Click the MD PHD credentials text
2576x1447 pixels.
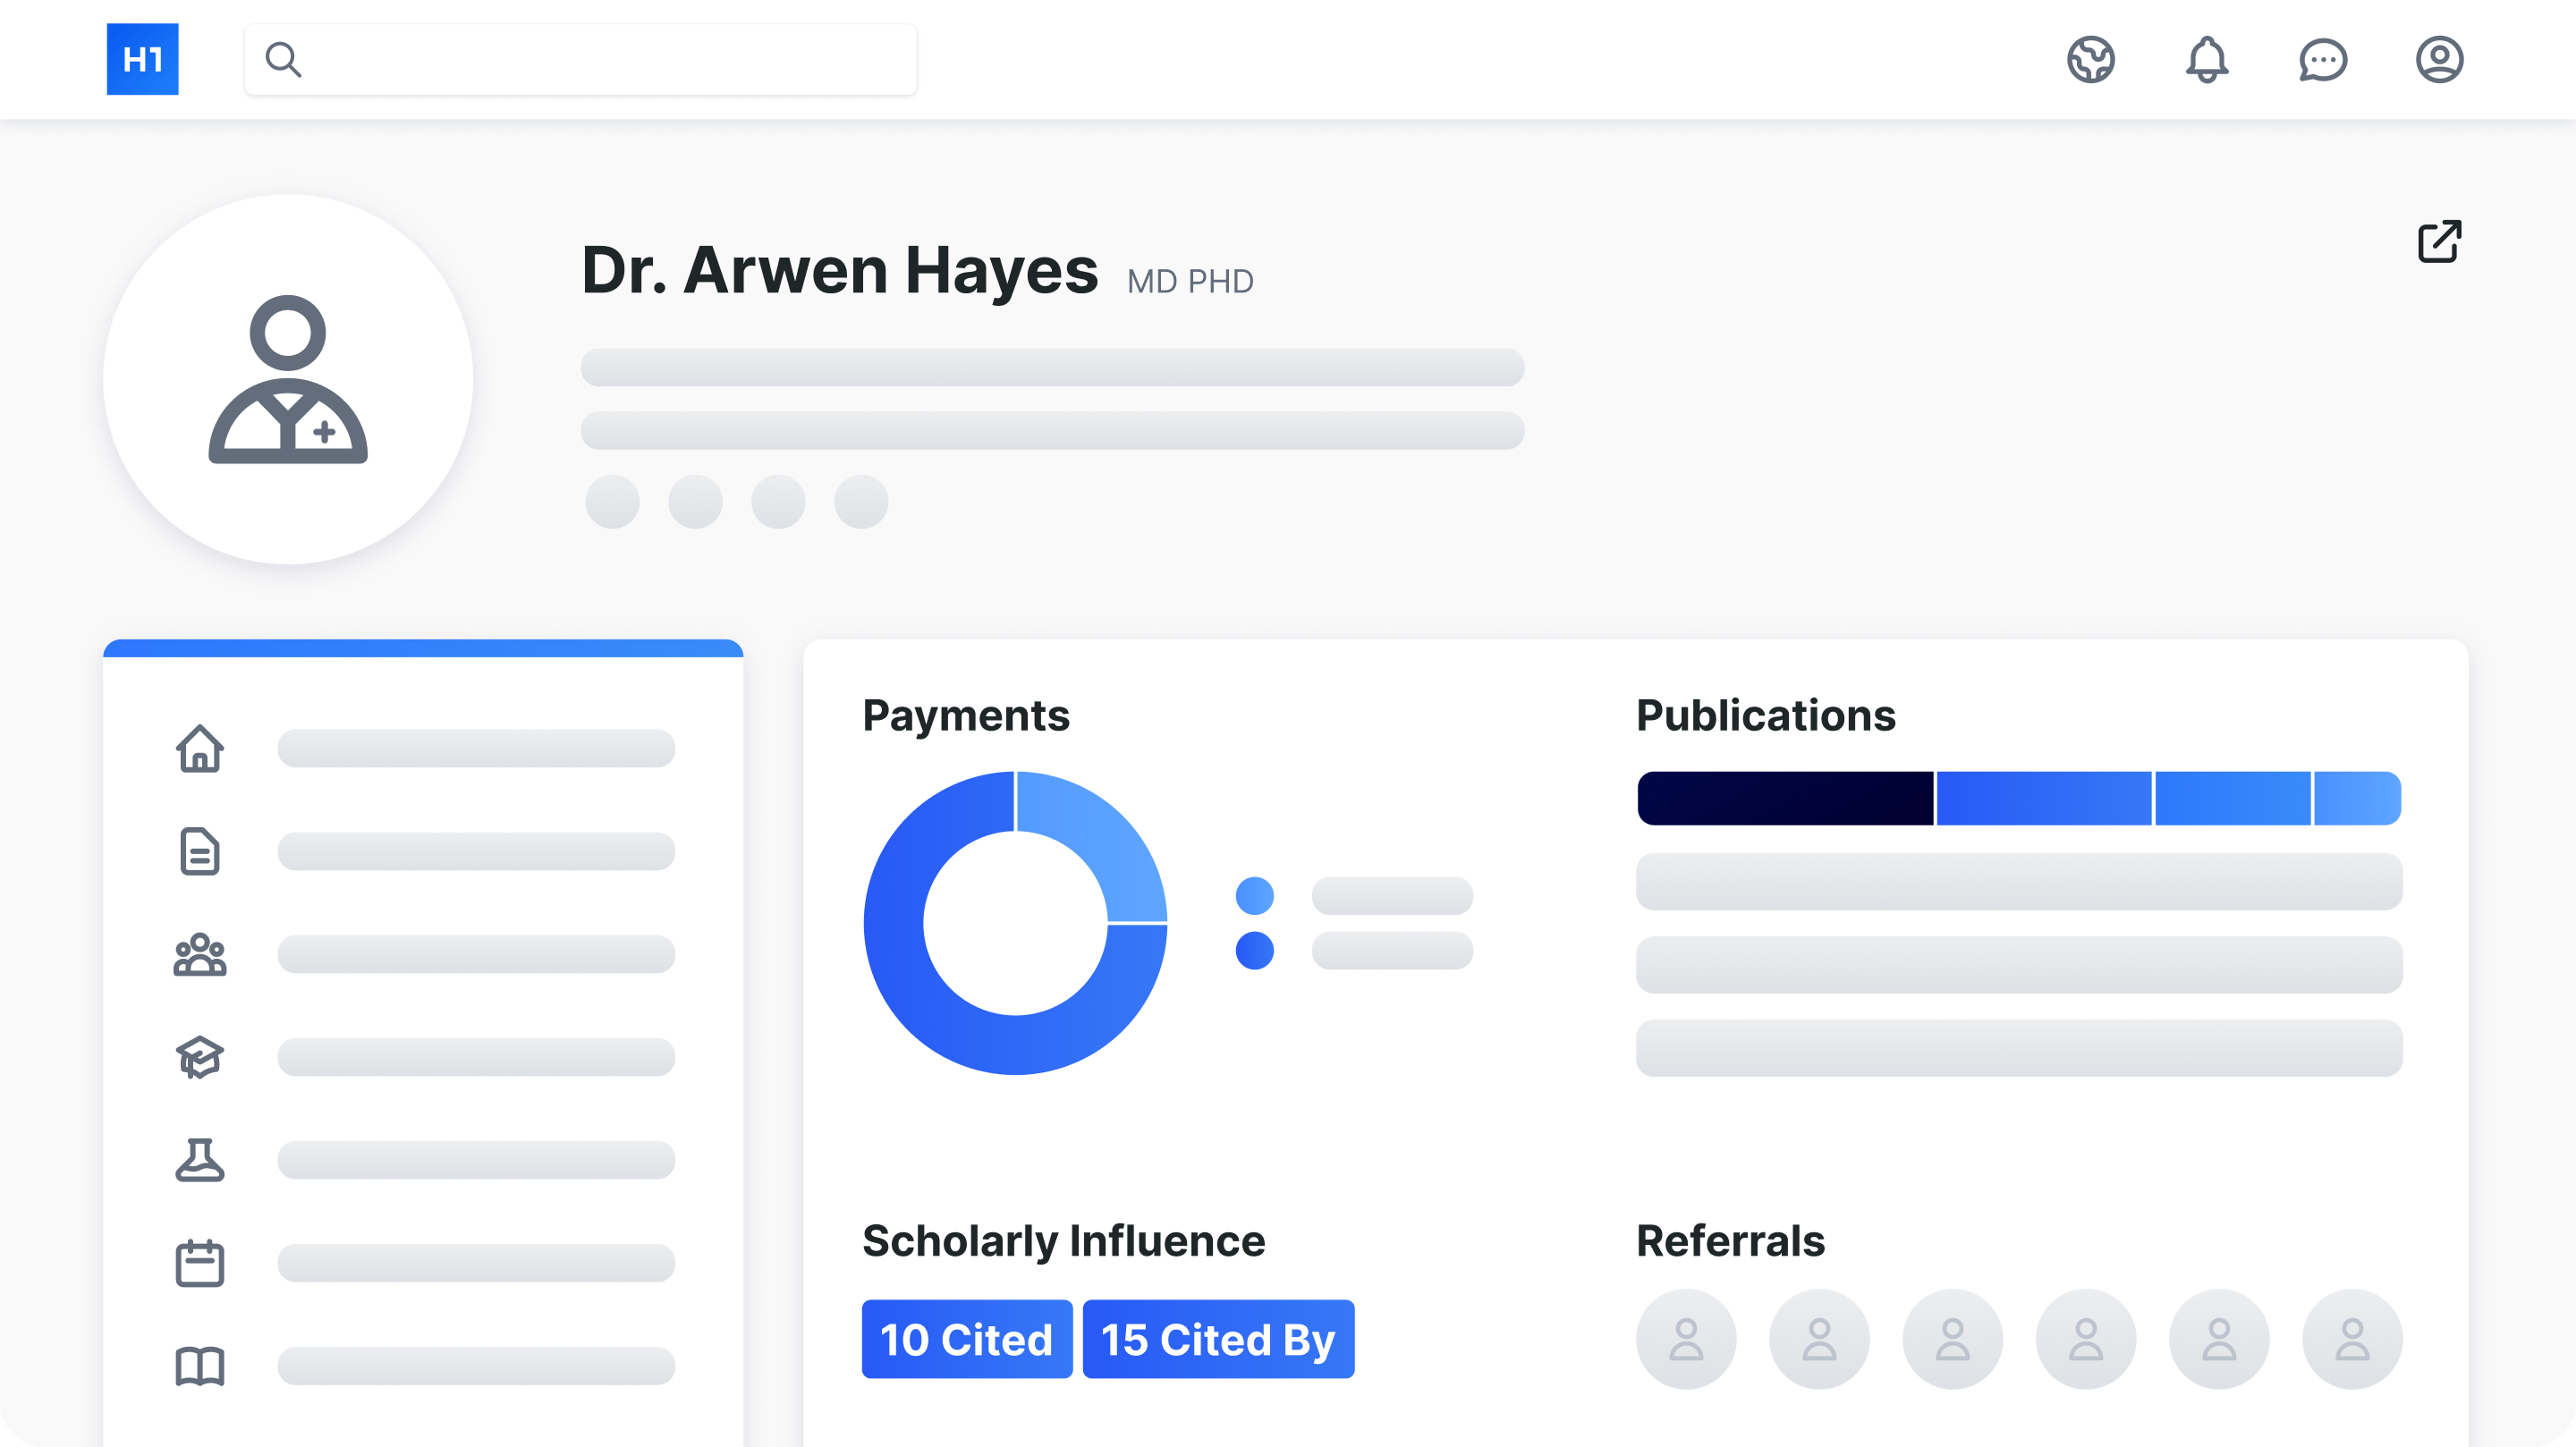point(1190,281)
